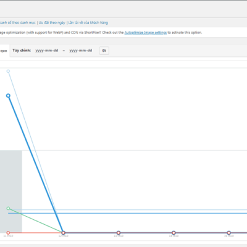Click the red data point at 11 Th10
Image resolution: width=247 pixels, height=247 pixels.
8,233
